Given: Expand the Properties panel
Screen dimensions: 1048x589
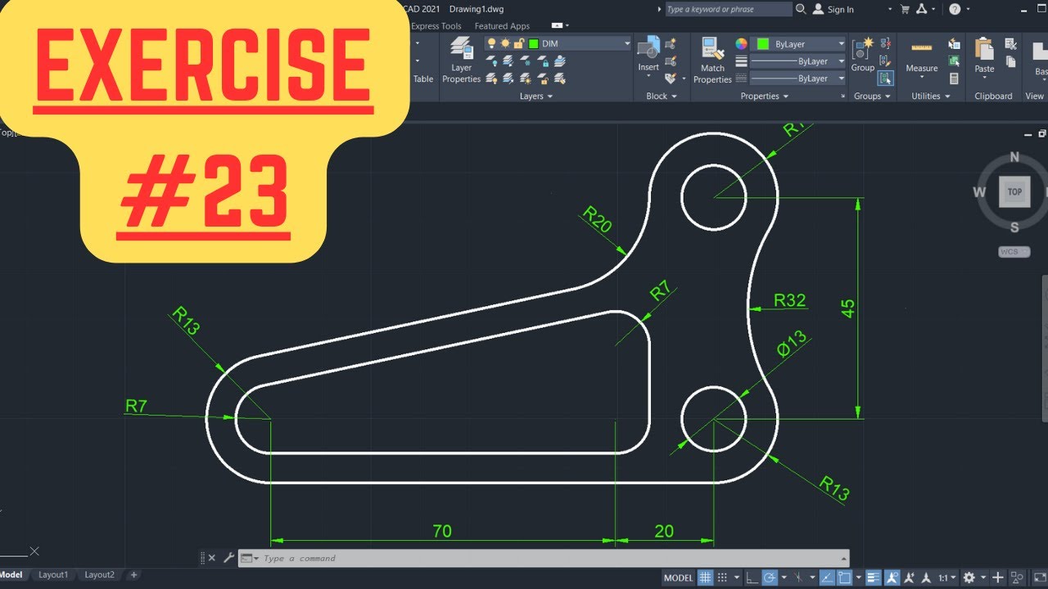Looking at the screenshot, I should pyautogui.click(x=765, y=97).
